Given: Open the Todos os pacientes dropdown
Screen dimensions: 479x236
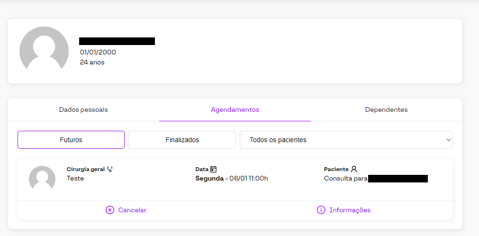Looking at the screenshot, I should 346,140.
